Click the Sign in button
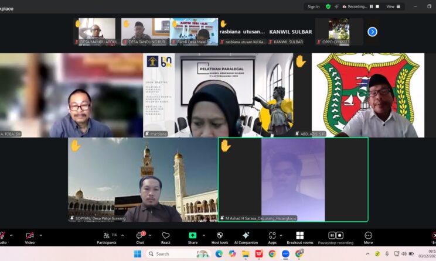The height and width of the screenshot is (261, 436). click(x=314, y=6)
